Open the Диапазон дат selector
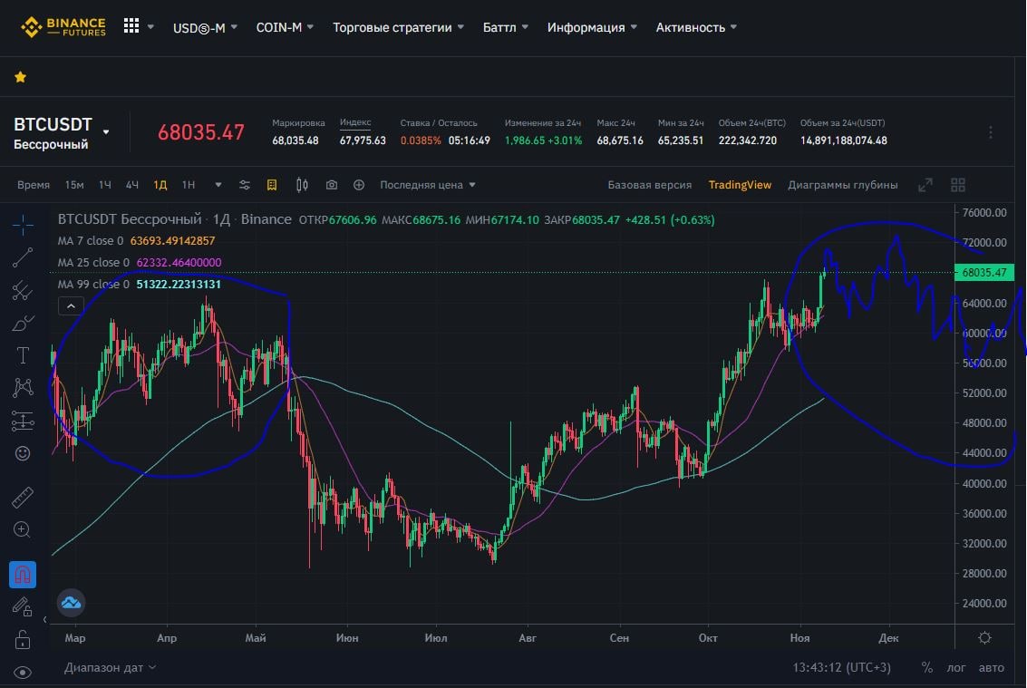 110,668
